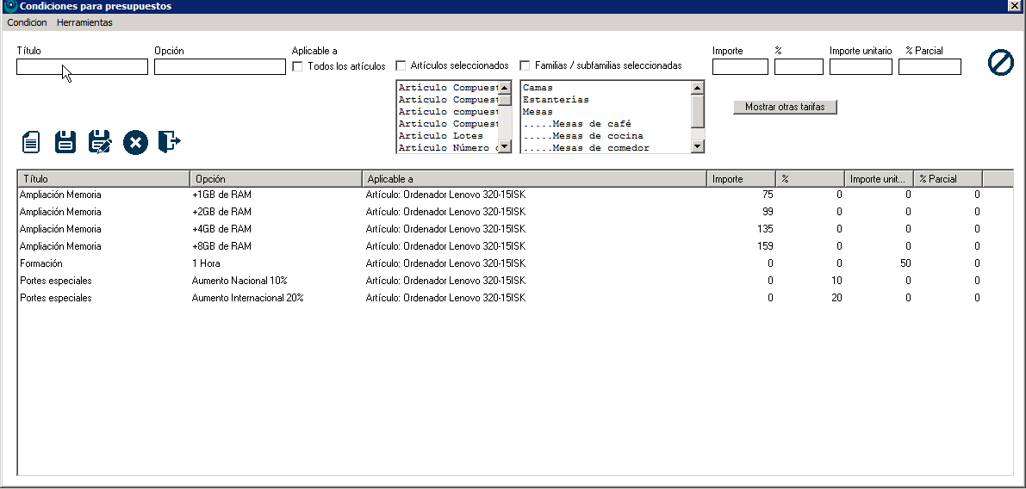Open the Condicion menu

point(27,22)
